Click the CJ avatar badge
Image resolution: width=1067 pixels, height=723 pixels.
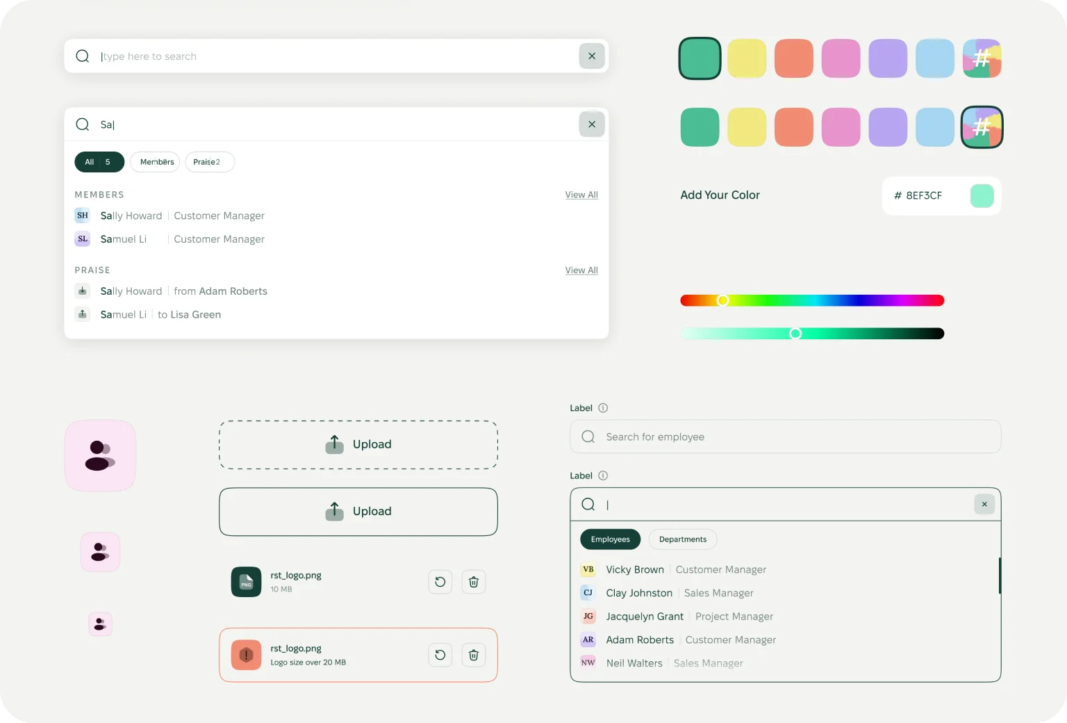588,593
